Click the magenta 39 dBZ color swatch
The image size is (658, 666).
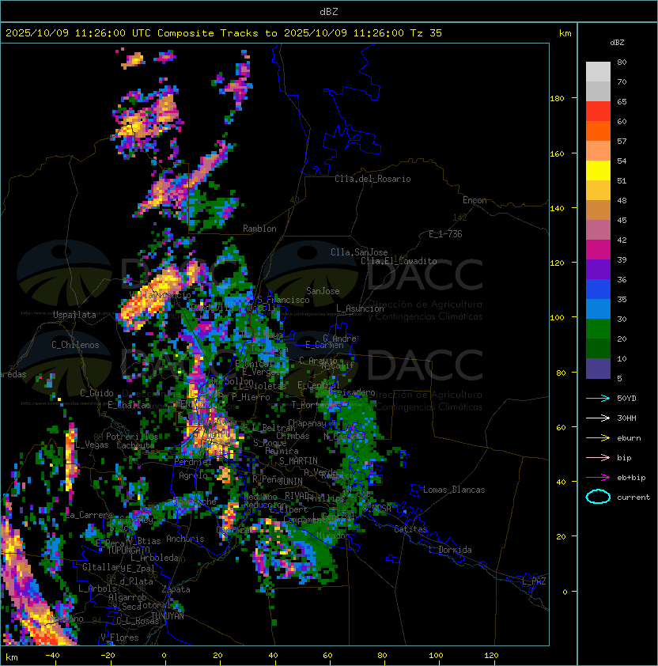[x=598, y=250]
